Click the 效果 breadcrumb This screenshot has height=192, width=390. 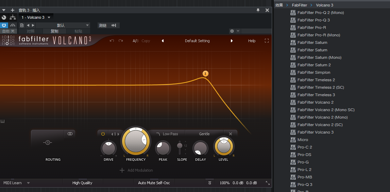[279, 5]
